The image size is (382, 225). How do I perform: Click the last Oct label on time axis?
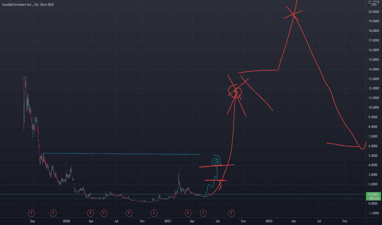click(345, 221)
